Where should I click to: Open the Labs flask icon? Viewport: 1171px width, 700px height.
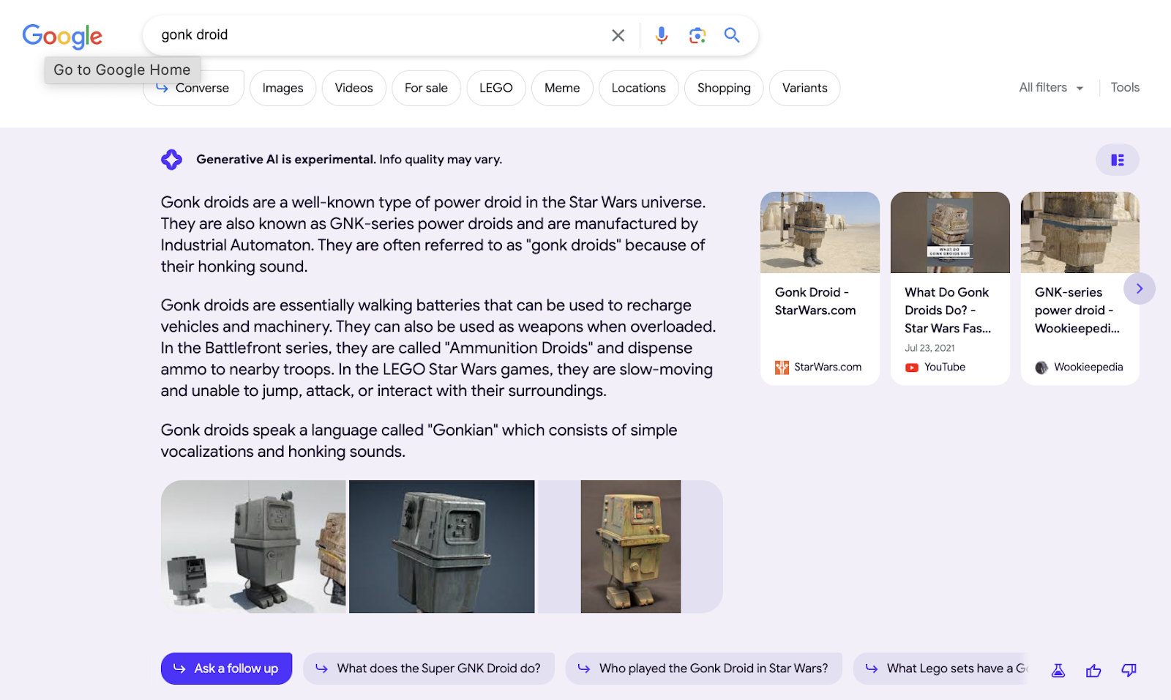click(x=1058, y=670)
